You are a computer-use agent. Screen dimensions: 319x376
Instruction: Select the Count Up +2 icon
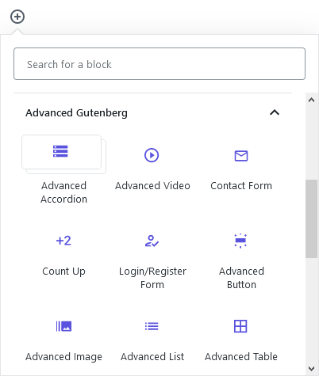(63, 241)
